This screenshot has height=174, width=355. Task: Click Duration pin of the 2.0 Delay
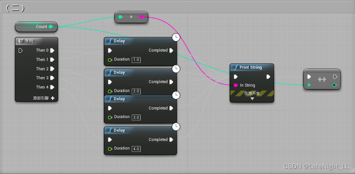[x=110, y=91]
